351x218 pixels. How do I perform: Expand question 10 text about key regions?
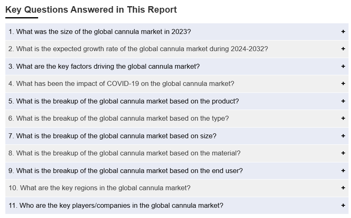[x=100, y=188]
